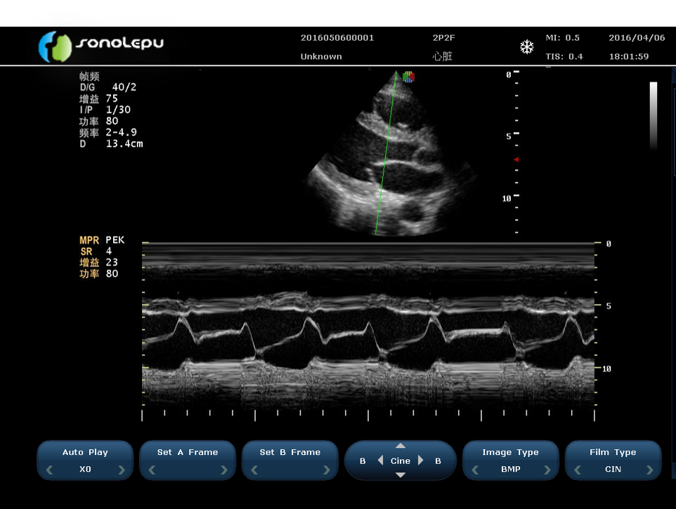Step Cine forward with right triangle
The width and height of the screenshot is (676, 509).
tap(421, 461)
